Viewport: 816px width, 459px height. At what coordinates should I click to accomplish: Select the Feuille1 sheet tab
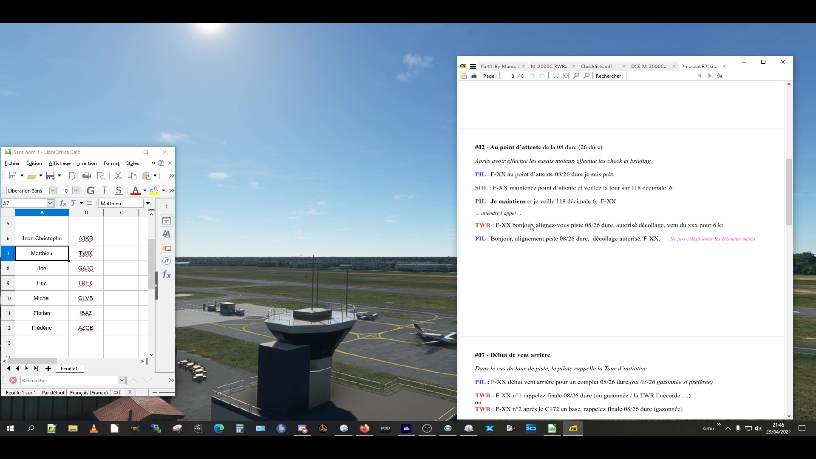click(69, 368)
